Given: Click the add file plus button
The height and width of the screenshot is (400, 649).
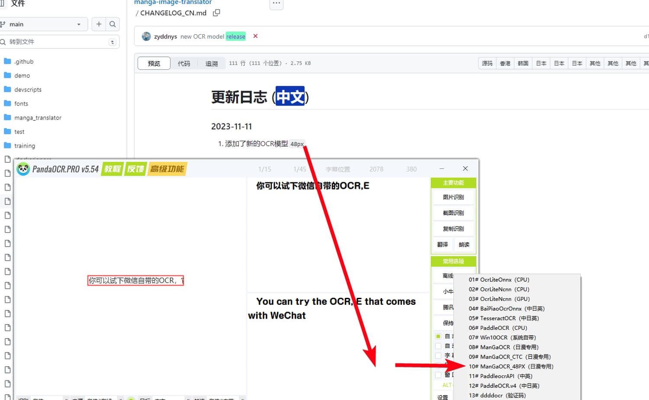Looking at the screenshot, I should pos(99,24).
